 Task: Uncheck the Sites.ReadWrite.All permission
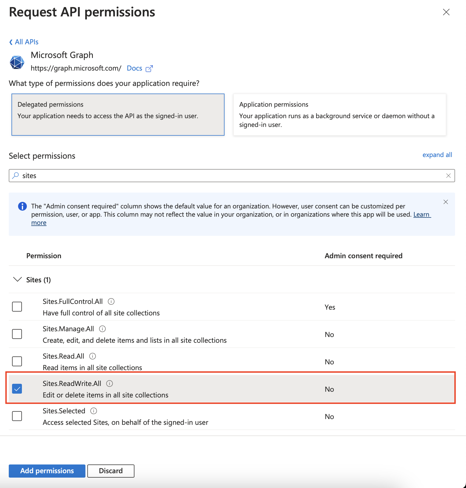(x=17, y=389)
